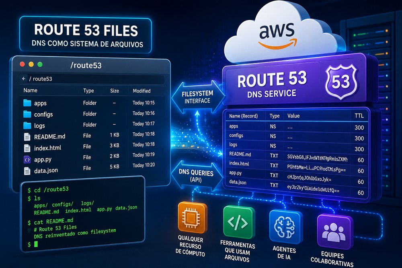Sort files by the Type column header

(88, 91)
